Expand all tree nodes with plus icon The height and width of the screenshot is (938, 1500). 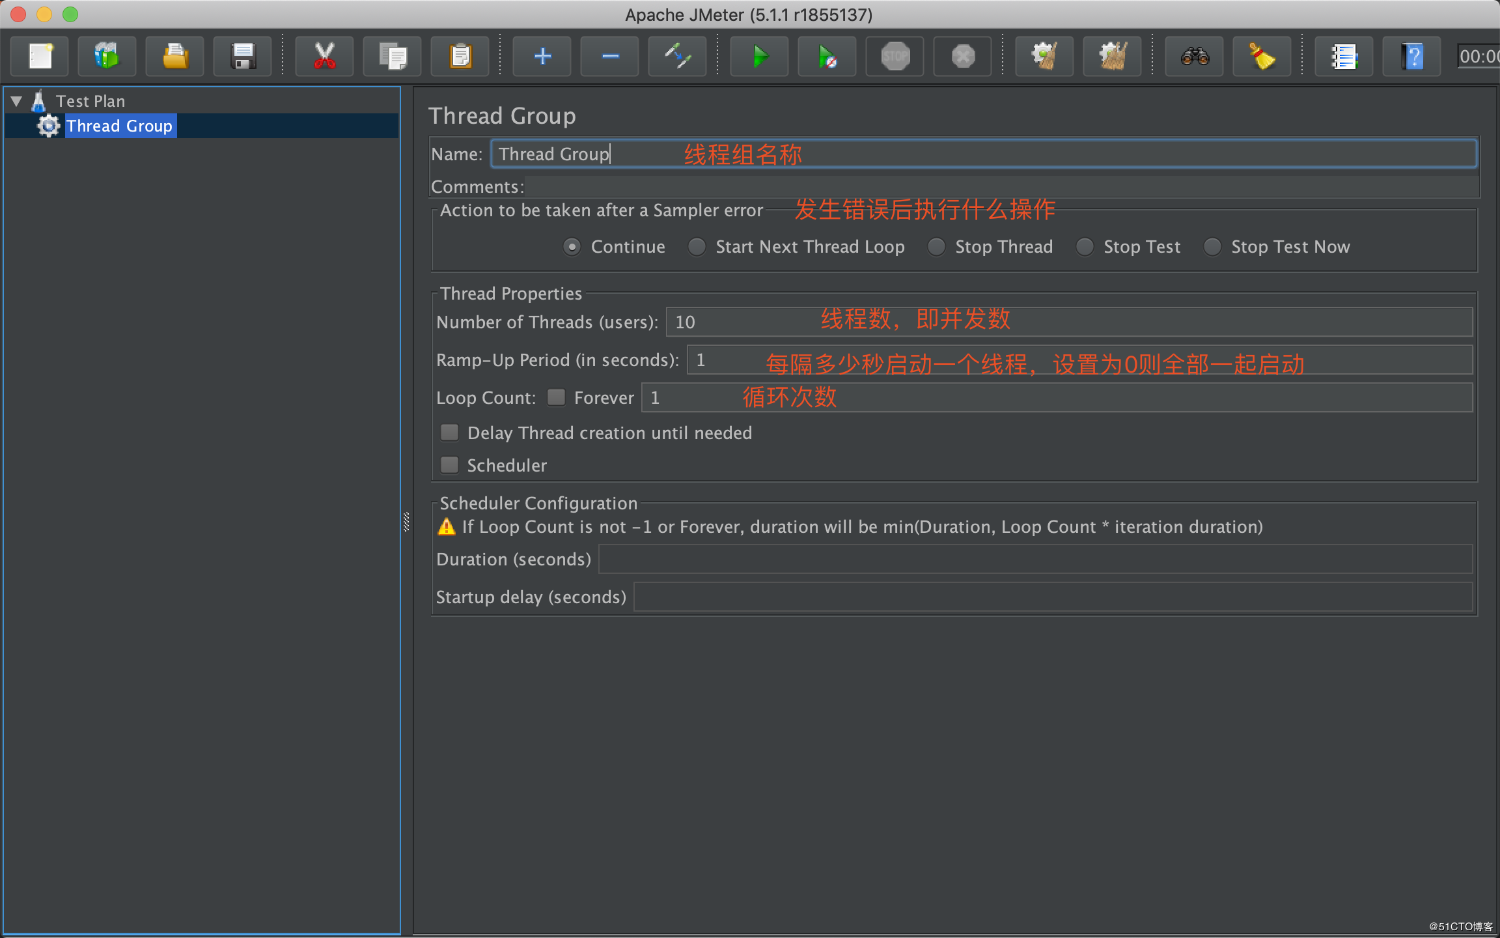(542, 57)
